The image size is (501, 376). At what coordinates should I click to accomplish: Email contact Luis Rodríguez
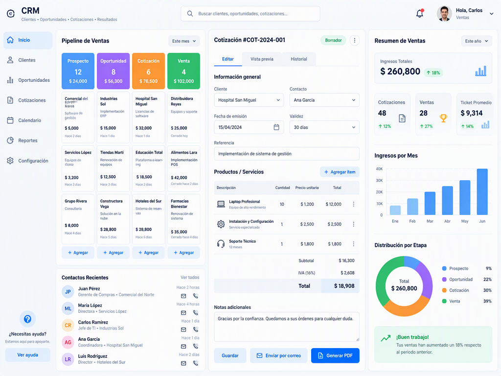pyautogui.click(x=183, y=363)
